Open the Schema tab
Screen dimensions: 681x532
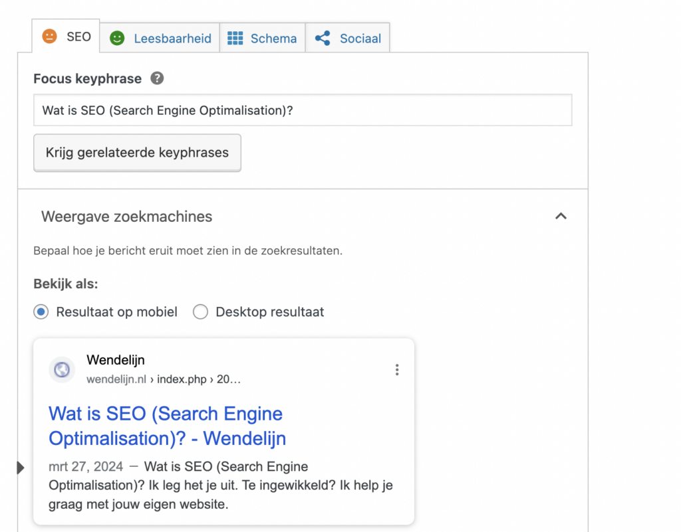point(262,38)
